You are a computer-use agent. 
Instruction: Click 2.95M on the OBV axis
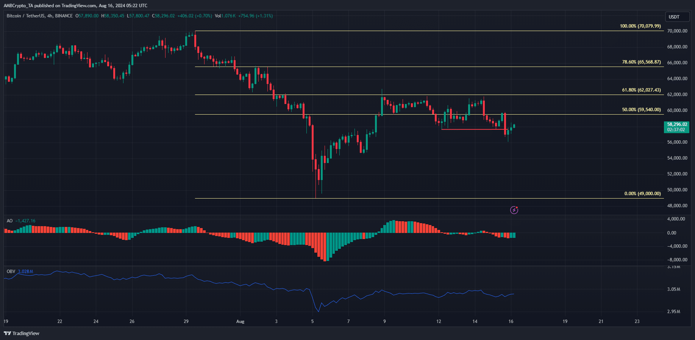673,312
